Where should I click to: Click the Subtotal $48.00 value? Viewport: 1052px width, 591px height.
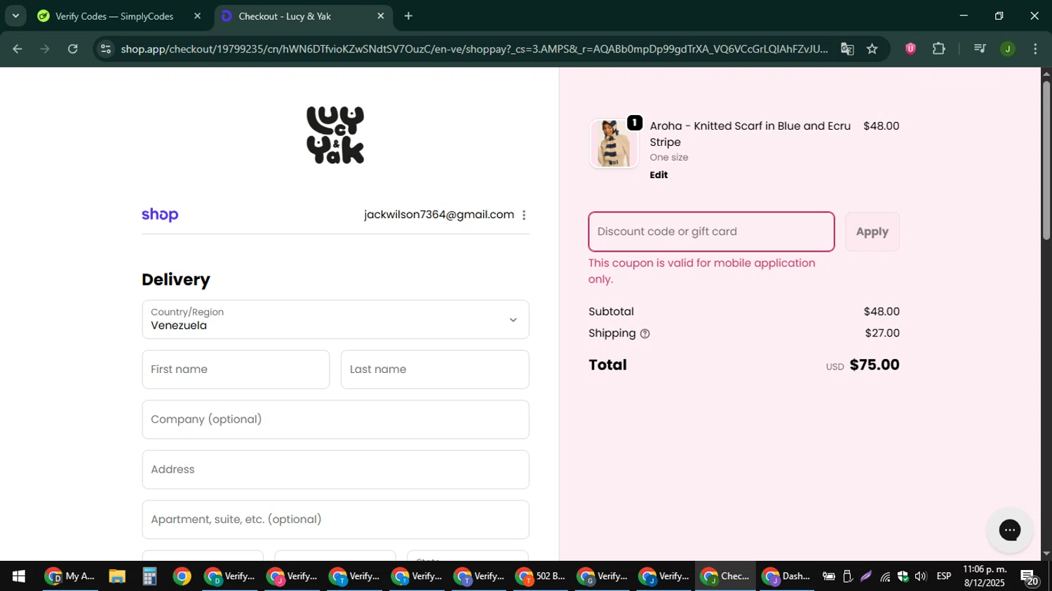(882, 311)
